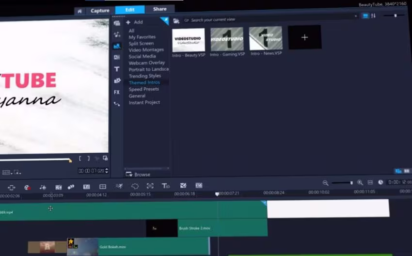Select the Social Media category

(142, 56)
